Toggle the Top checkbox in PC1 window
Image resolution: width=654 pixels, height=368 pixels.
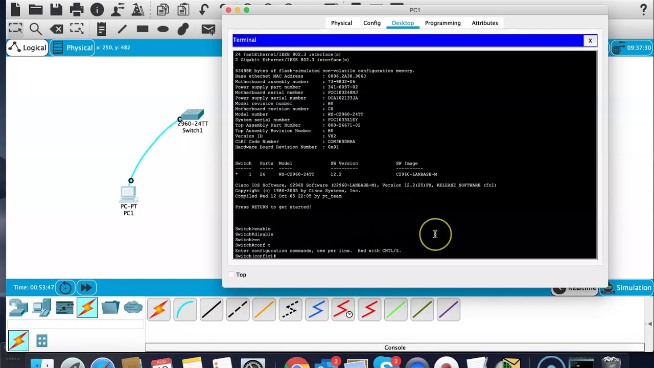[x=231, y=274]
